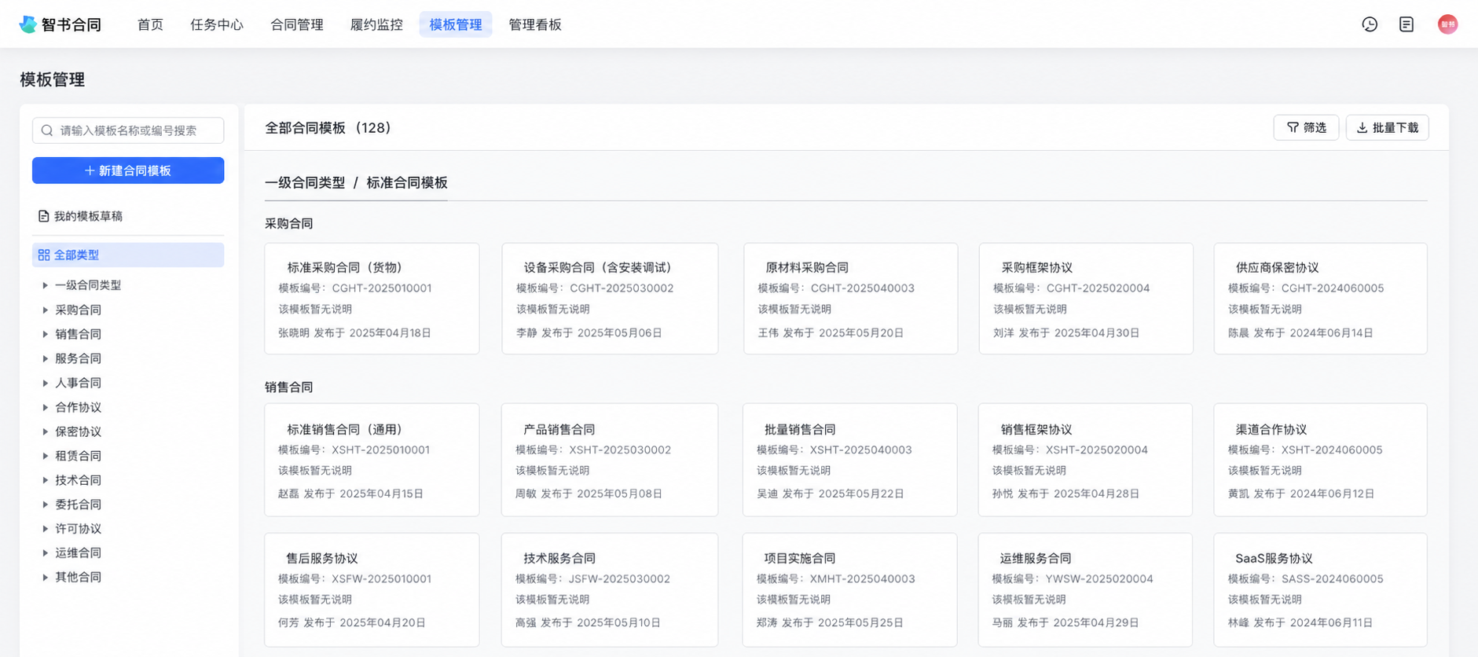Click template number SASS-2024060005
Image resolution: width=1478 pixels, height=657 pixels.
pos(1333,579)
